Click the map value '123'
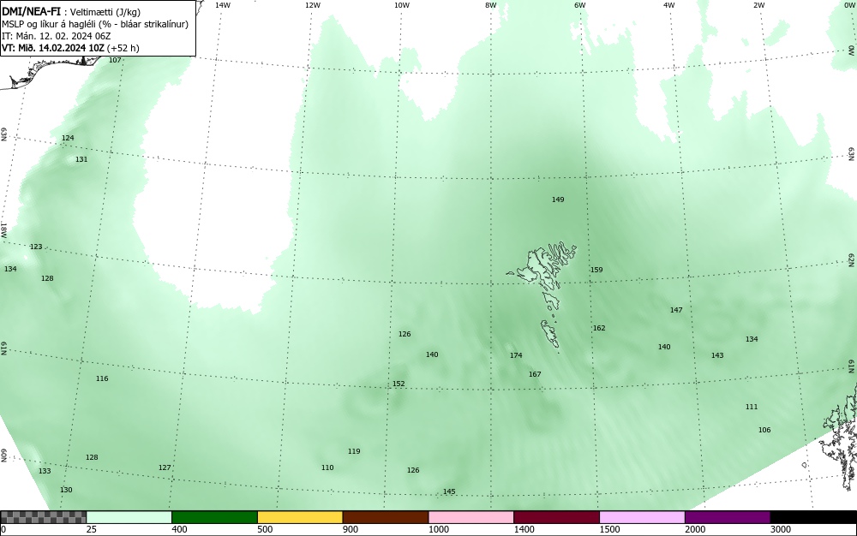The width and height of the screenshot is (857, 536). 35,247
